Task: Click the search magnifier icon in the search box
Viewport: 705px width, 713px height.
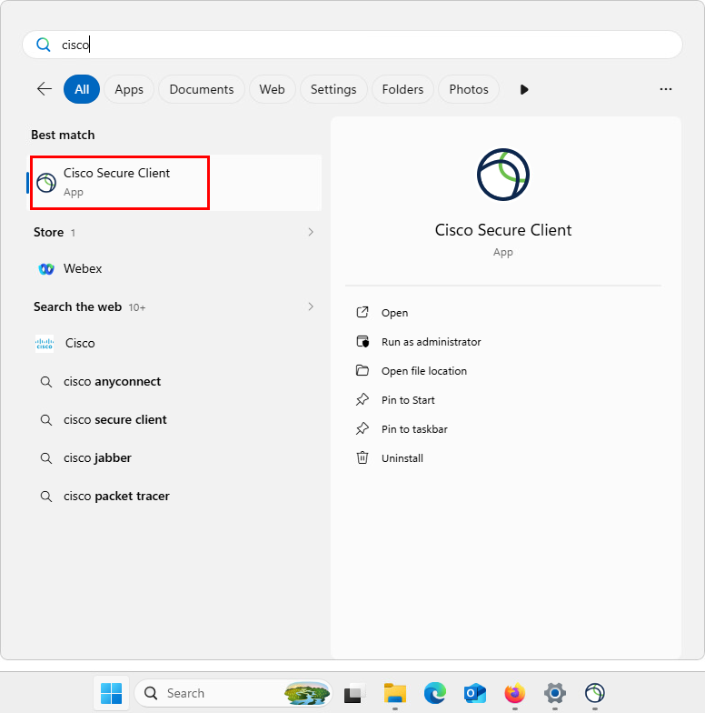Action: [44, 45]
